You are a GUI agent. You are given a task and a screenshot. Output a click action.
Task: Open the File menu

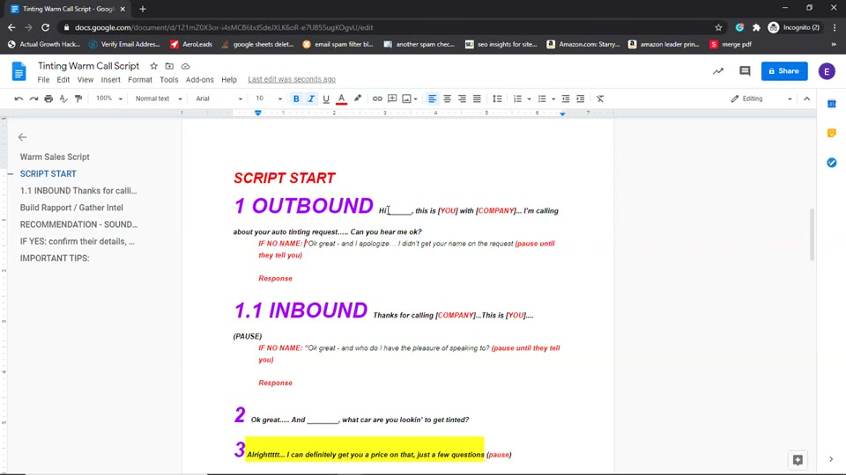pos(43,80)
